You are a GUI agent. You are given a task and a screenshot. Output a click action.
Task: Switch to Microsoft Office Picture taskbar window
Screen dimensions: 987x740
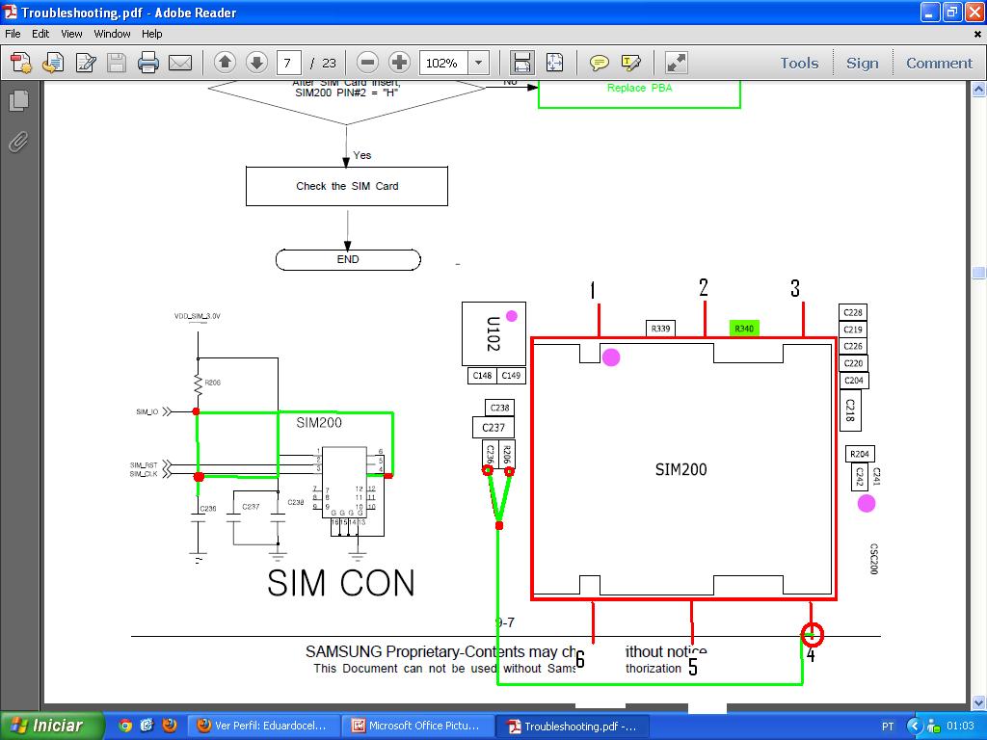coord(418,727)
